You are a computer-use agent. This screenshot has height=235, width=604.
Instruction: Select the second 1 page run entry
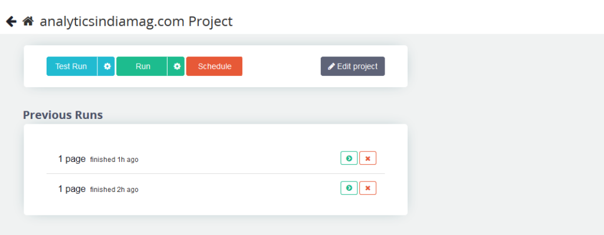tap(216, 188)
